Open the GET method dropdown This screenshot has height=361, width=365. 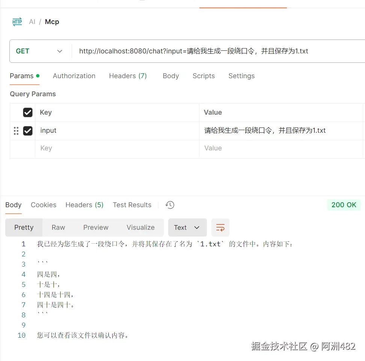point(39,51)
